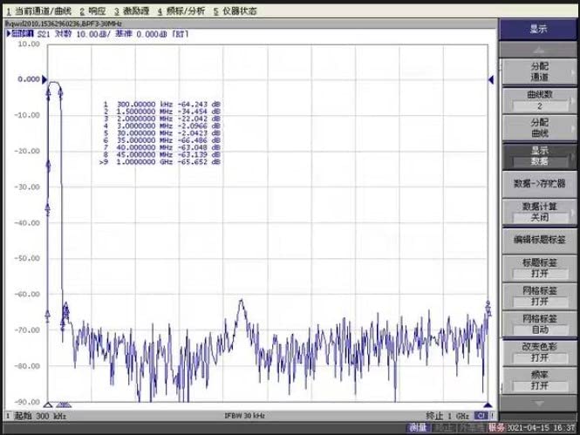Open the 数据计算 关闭 softkey
This screenshot has width=580, height=435.
[539, 212]
